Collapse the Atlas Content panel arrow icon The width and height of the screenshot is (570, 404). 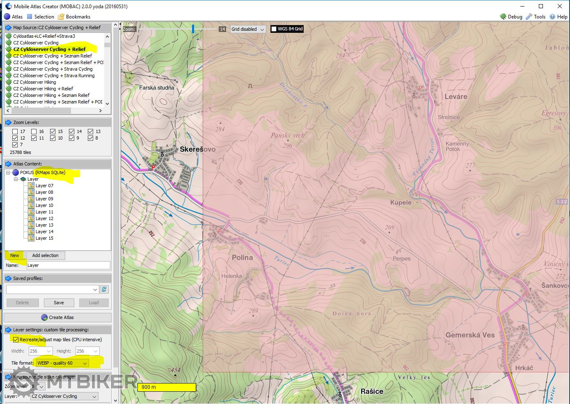click(x=8, y=164)
